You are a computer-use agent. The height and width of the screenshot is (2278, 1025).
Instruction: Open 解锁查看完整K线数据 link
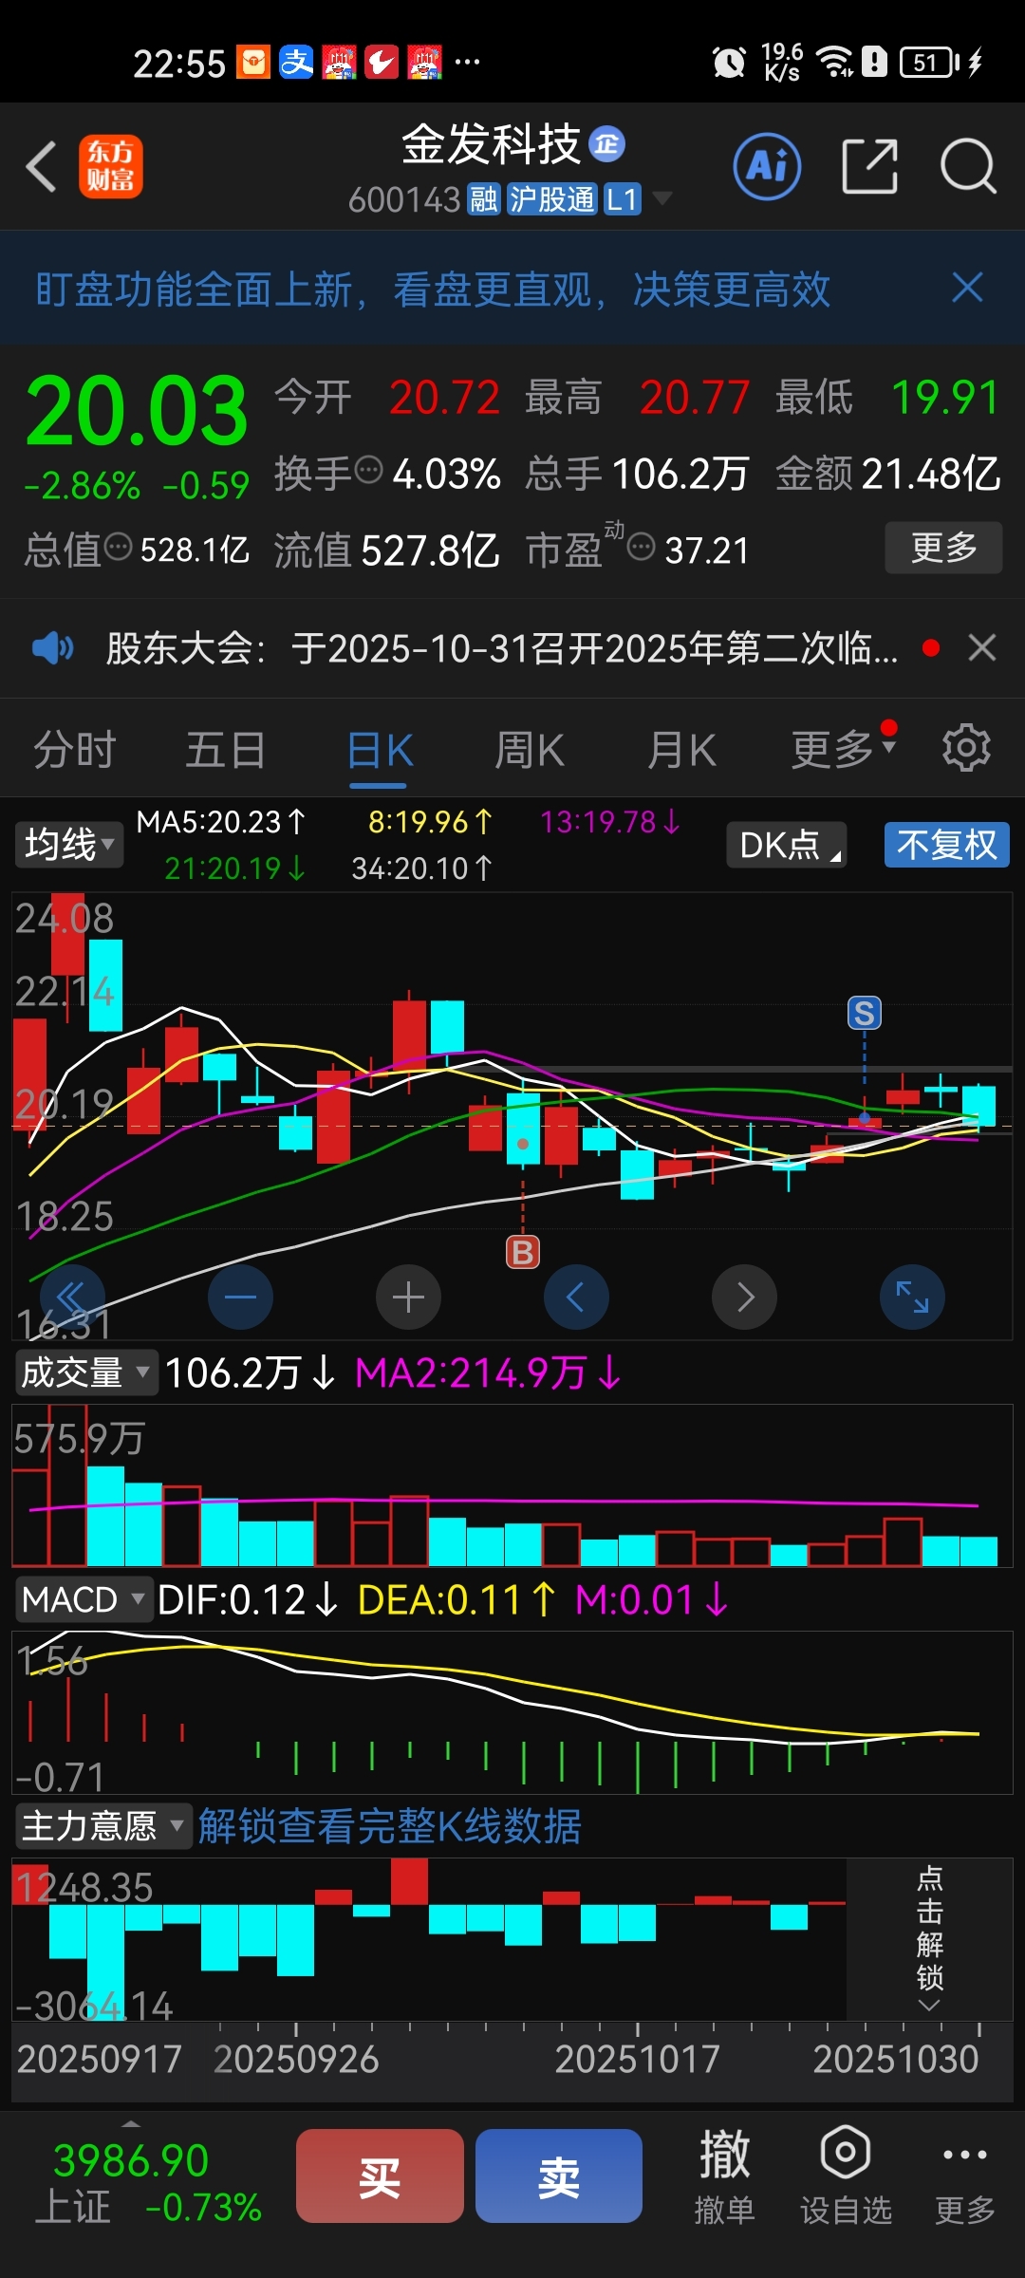point(389,1826)
